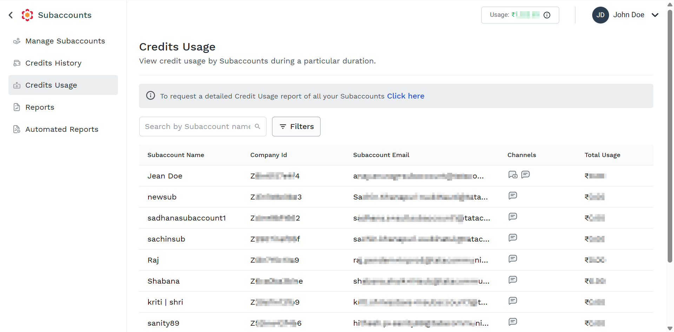Click Shabana's subaccount email
Image resolution: width=674 pixels, height=332 pixels.
[421, 281]
